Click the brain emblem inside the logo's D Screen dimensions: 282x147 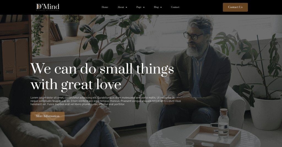(39, 7)
